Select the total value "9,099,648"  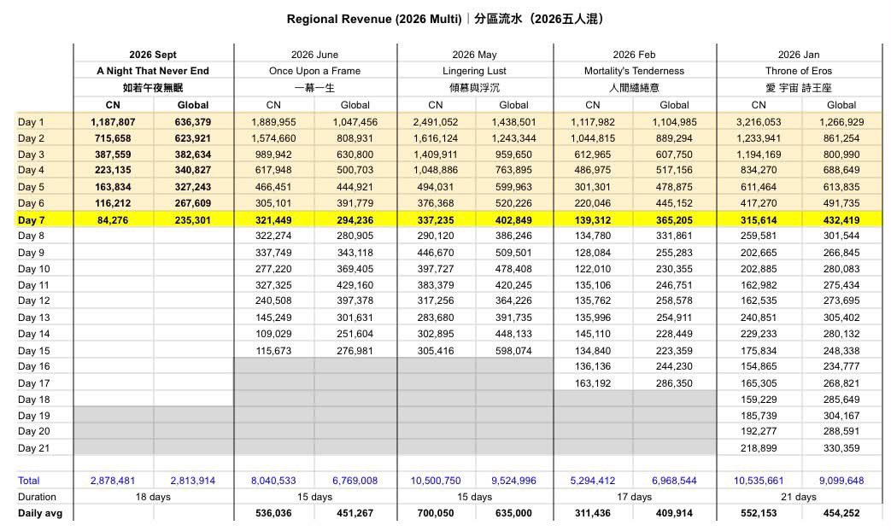point(841,481)
